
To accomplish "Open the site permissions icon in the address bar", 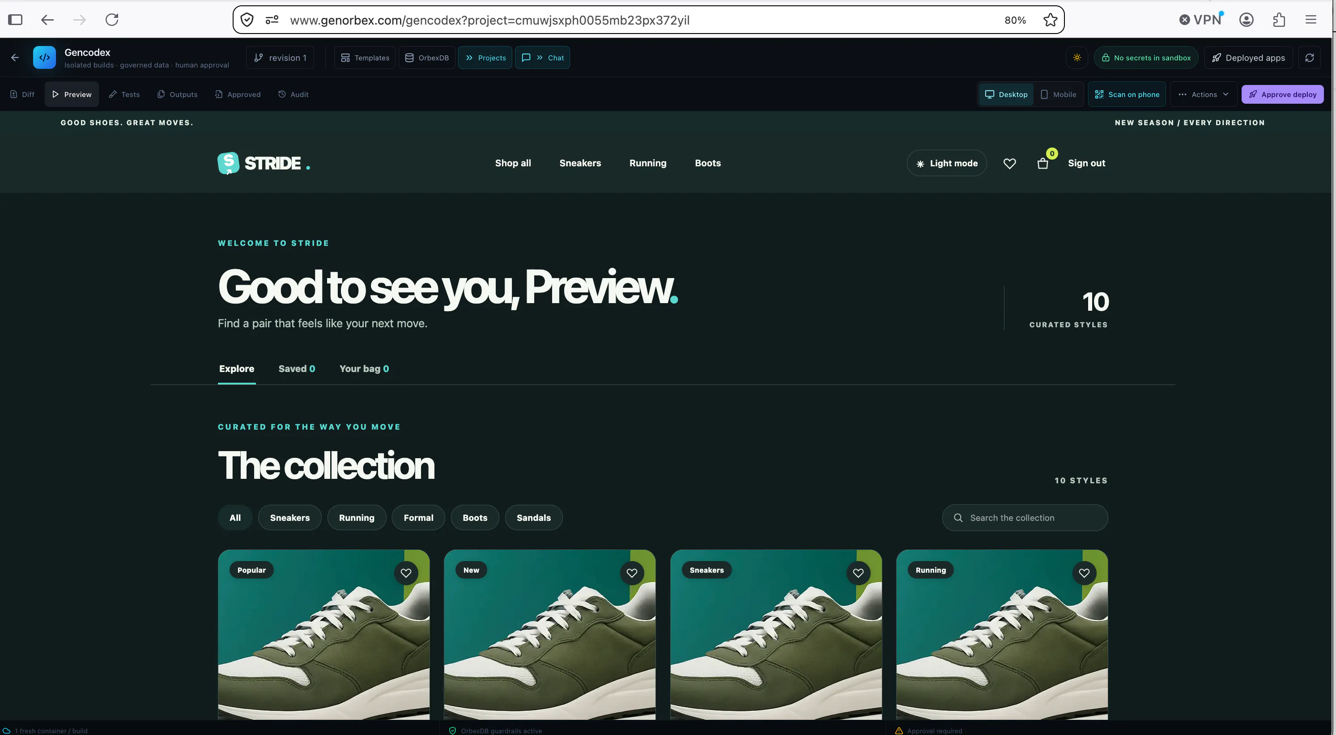I will click(272, 20).
